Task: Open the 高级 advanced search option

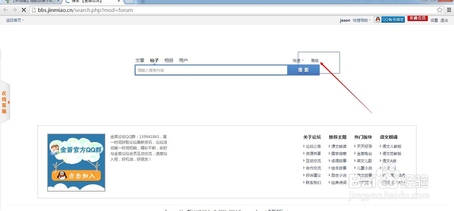Action: 315,61
